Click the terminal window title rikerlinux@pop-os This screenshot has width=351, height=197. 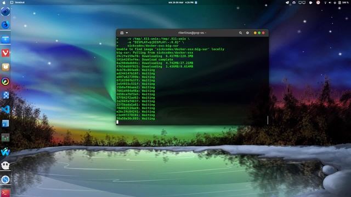pyautogui.click(x=192, y=33)
